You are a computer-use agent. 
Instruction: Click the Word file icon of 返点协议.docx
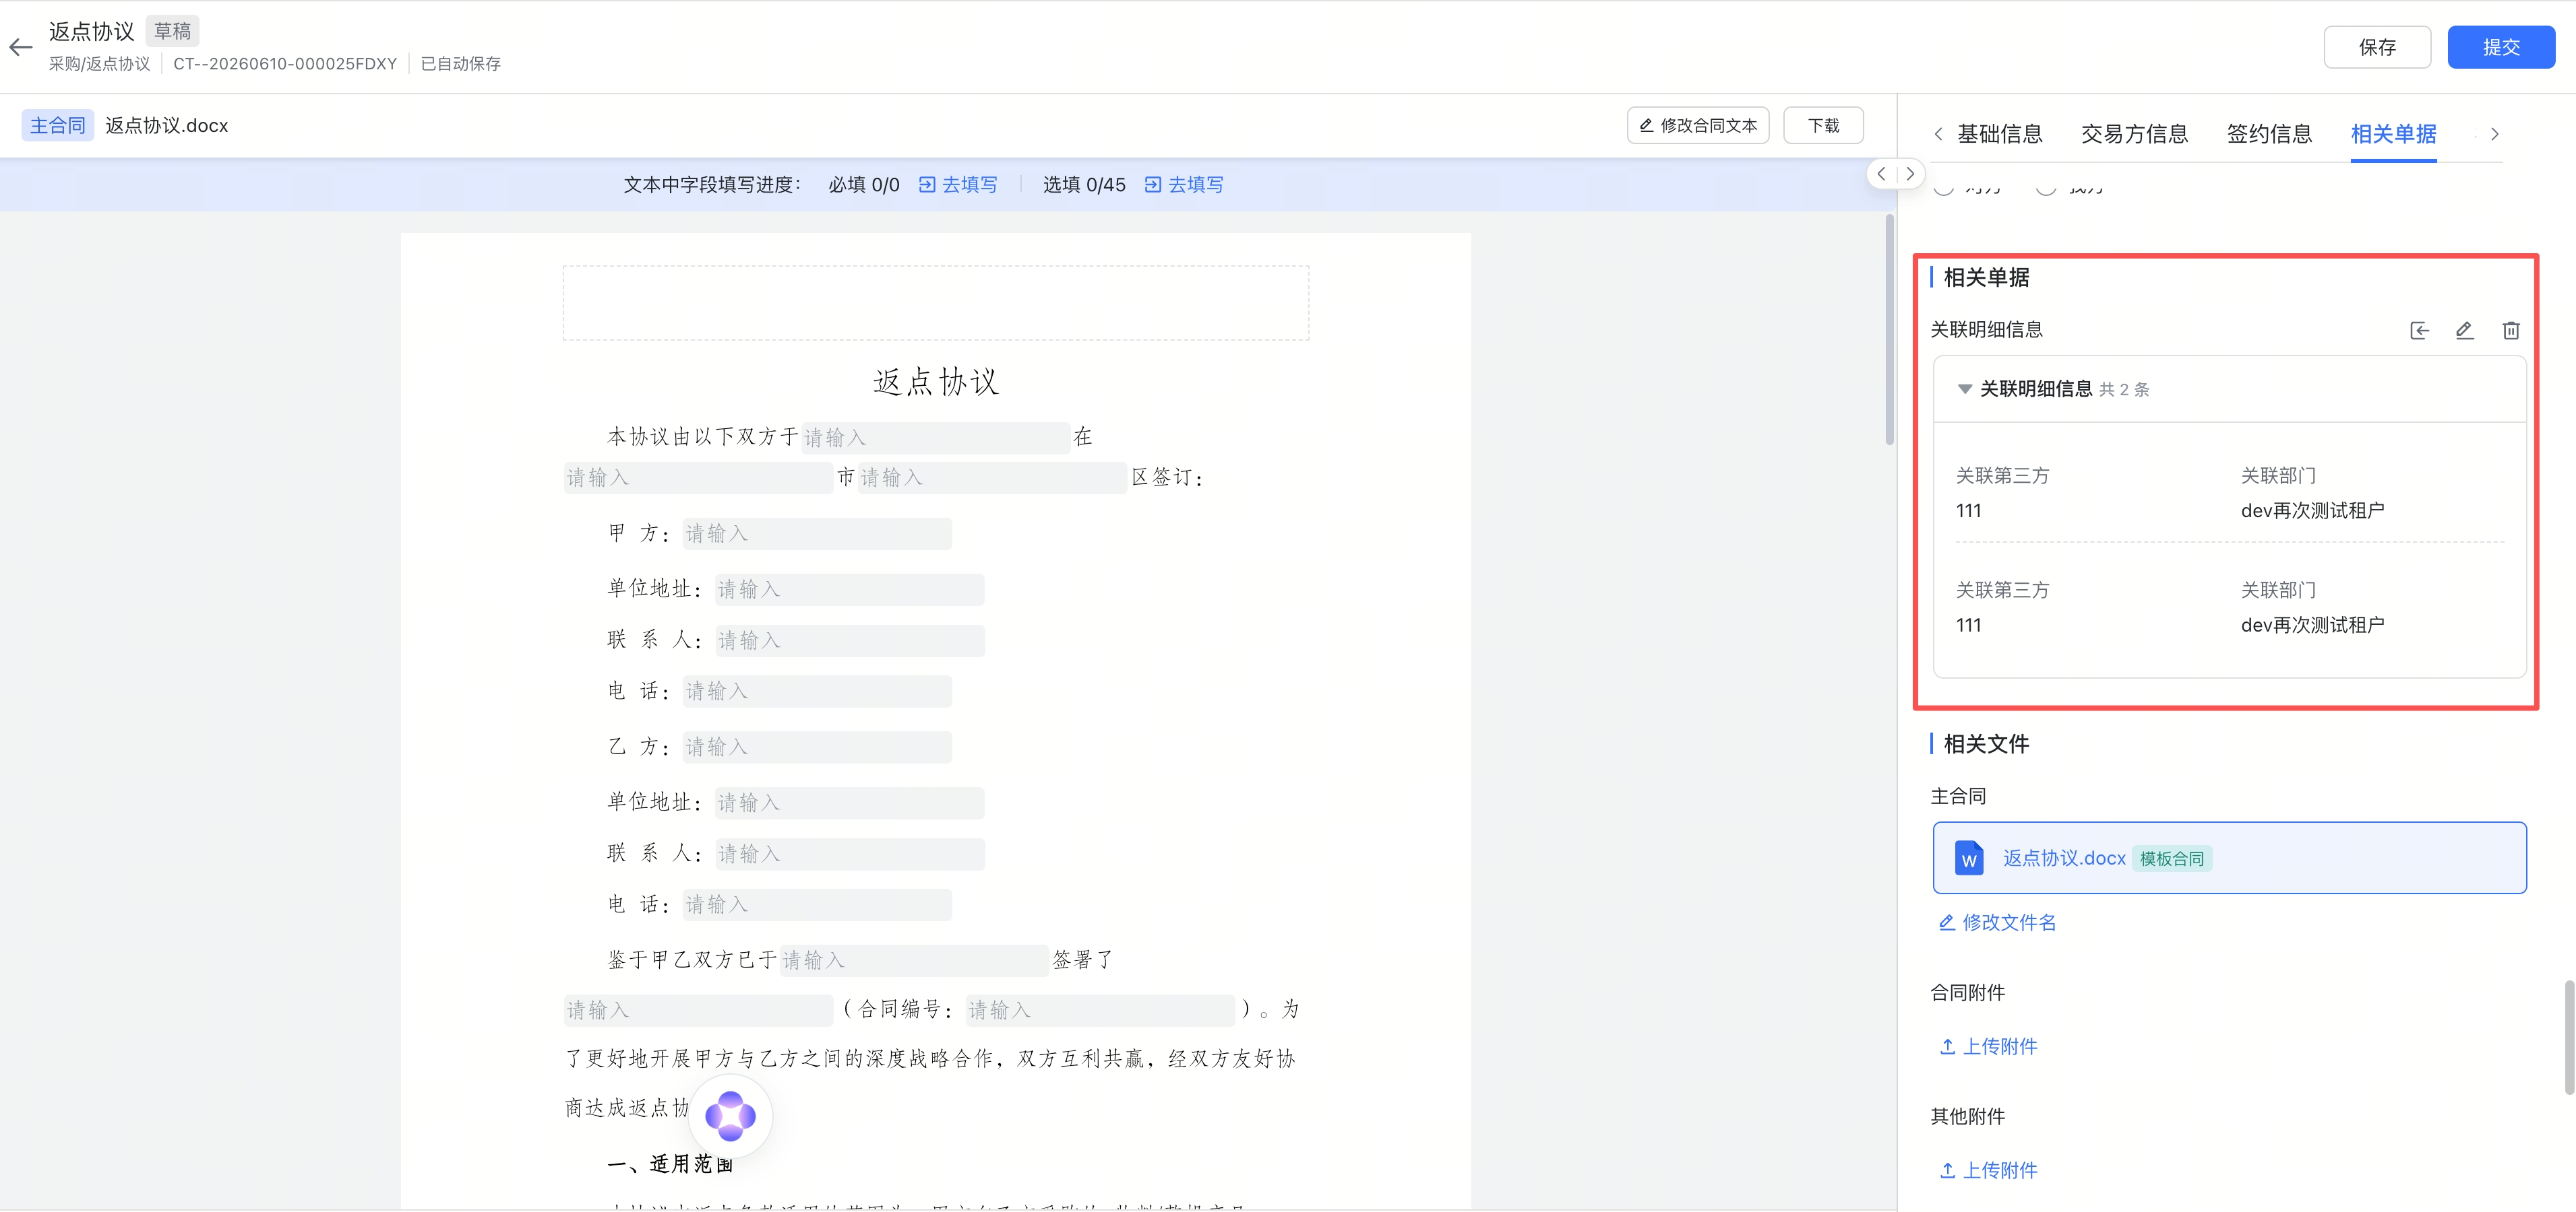pyautogui.click(x=1968, y=858)
